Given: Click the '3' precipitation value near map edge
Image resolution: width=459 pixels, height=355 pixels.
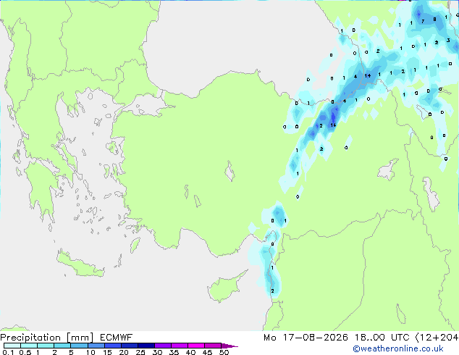Looking at the screenshot, I should coord(448,40).
